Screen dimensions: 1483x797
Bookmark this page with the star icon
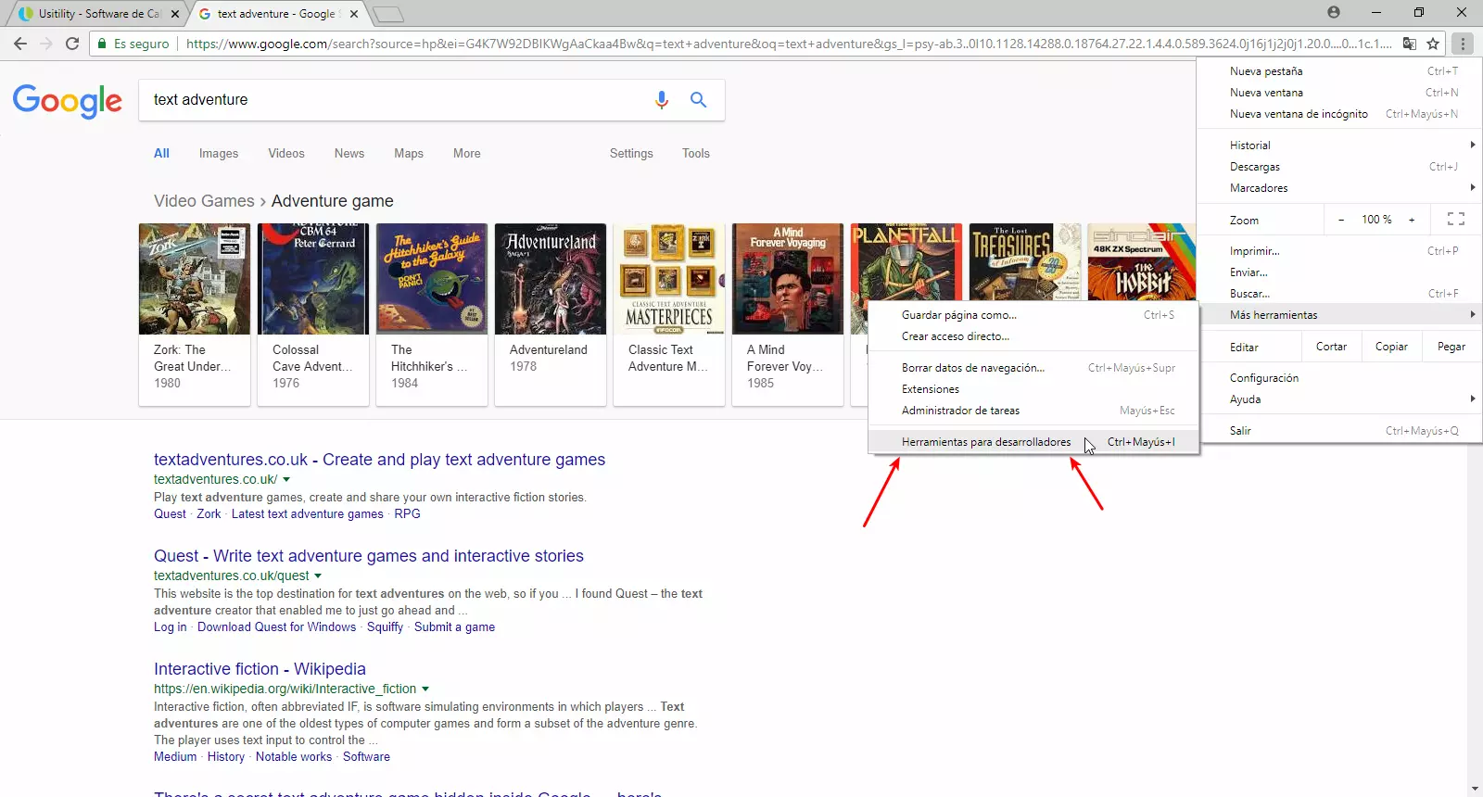[1433, 44]
